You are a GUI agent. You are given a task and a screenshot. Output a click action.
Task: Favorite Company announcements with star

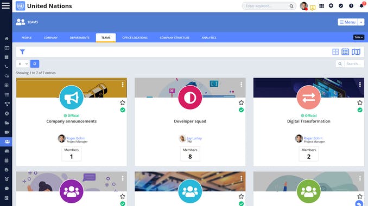pos(123,102)
